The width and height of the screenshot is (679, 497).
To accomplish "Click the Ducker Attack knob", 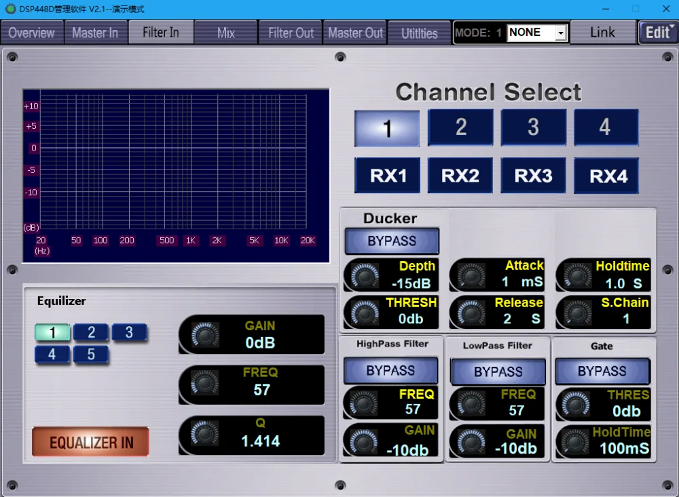I will (x=472, y=275).
